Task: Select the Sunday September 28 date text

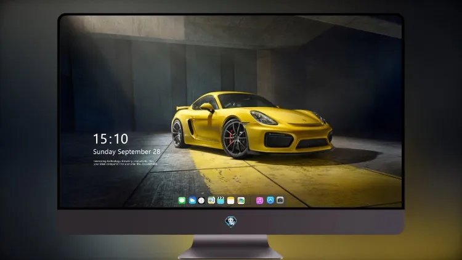Action: click(127, 152)
